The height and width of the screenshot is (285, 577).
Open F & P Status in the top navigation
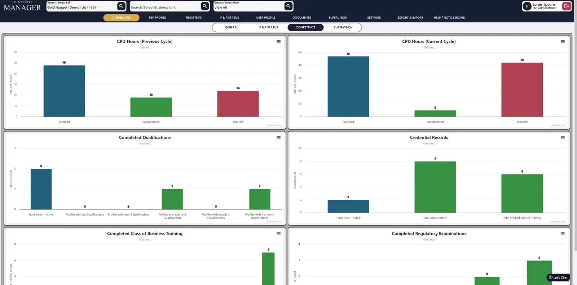(229, 18)
